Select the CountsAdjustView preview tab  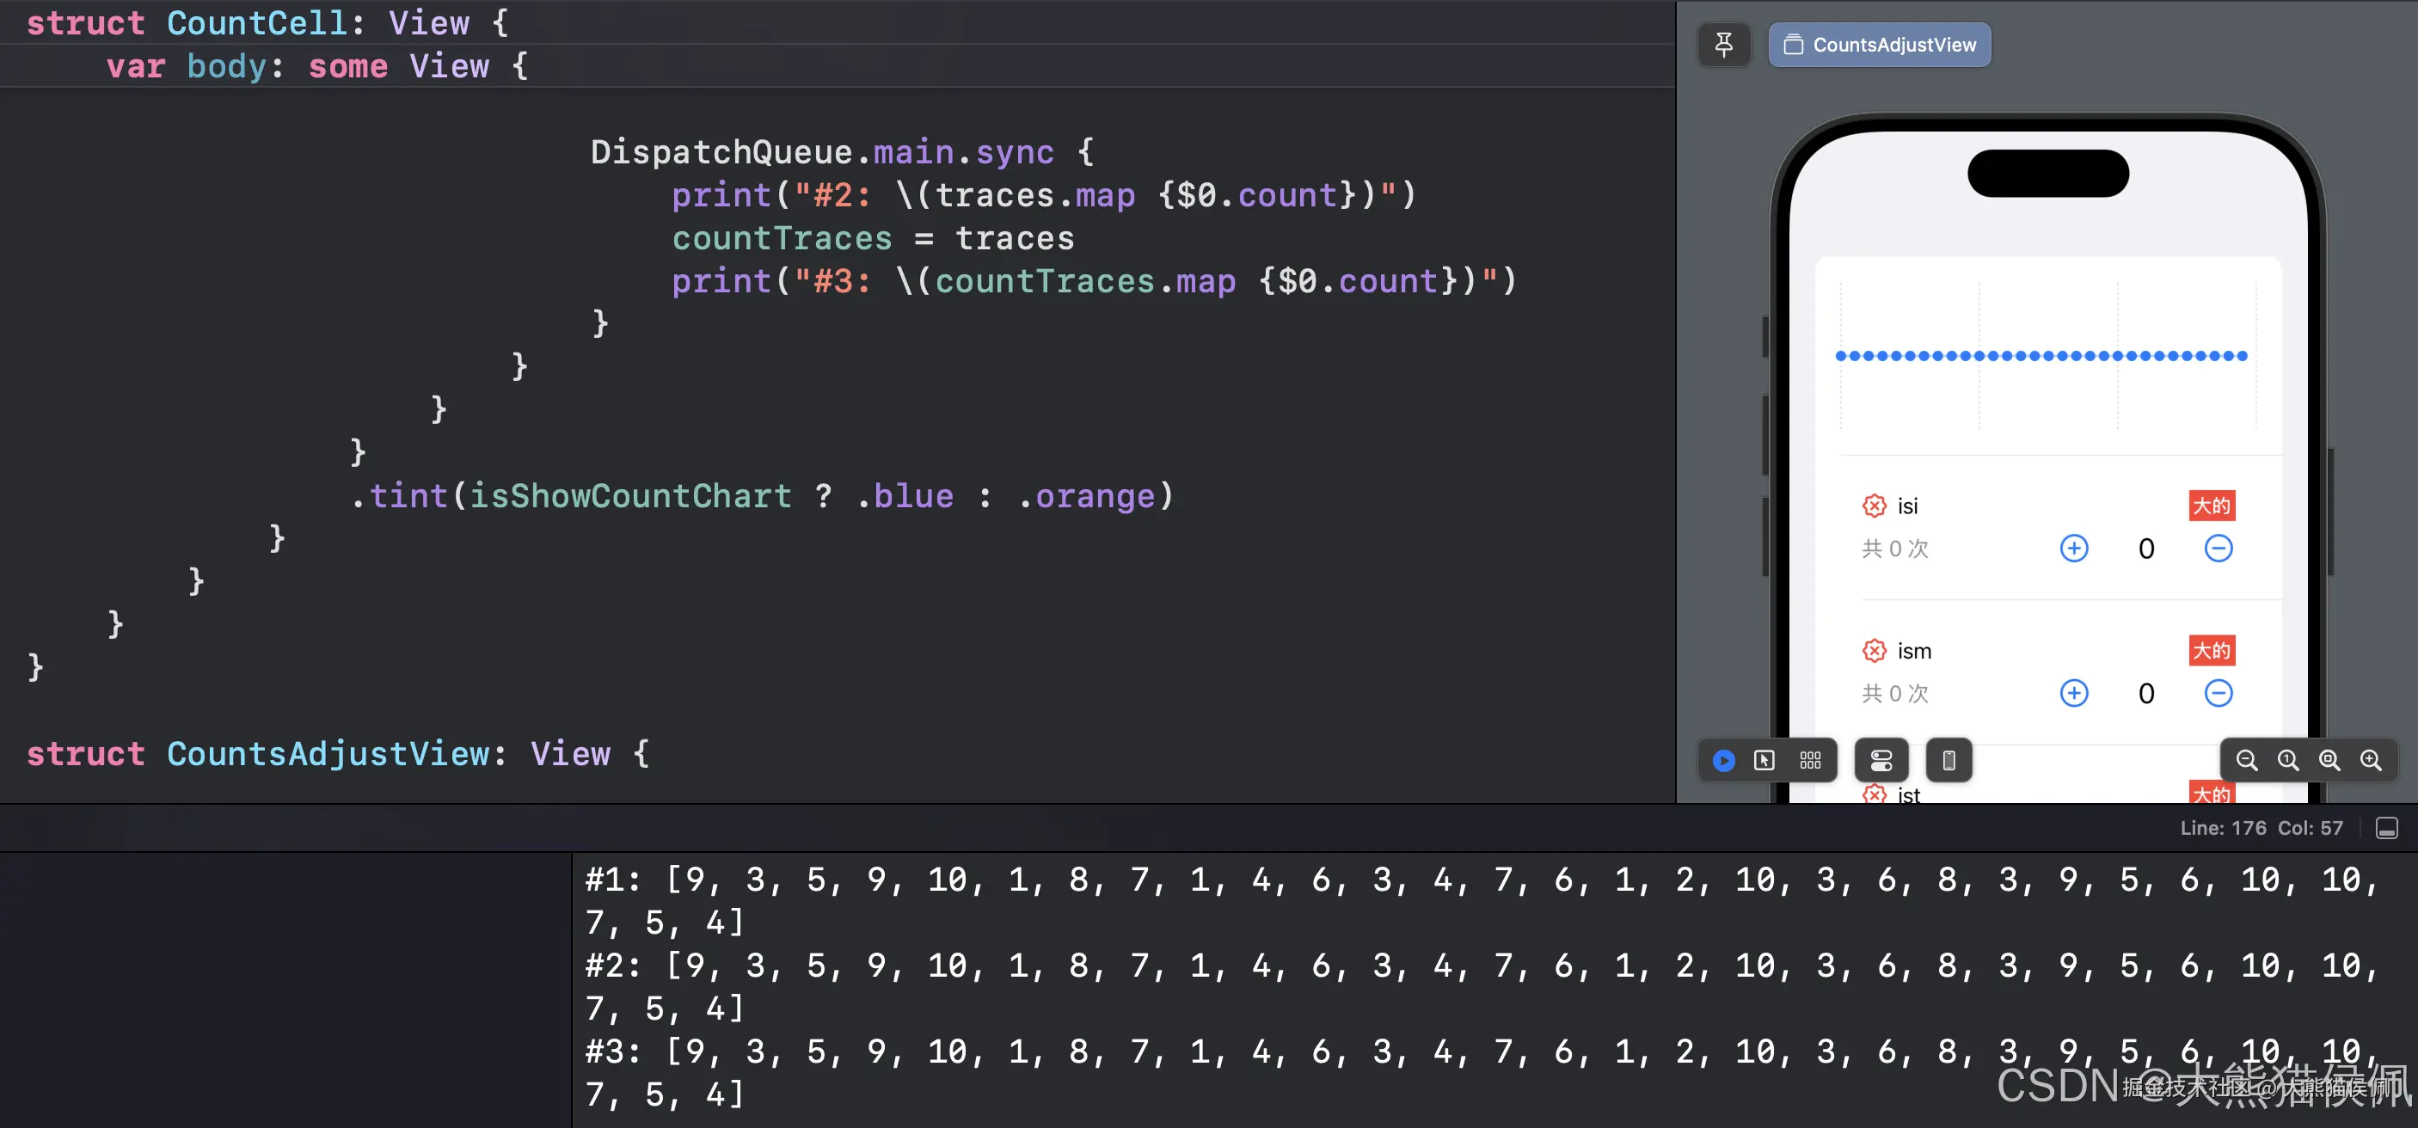point(1879,44)
